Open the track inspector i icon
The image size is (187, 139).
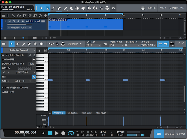[x=8, y=16]
